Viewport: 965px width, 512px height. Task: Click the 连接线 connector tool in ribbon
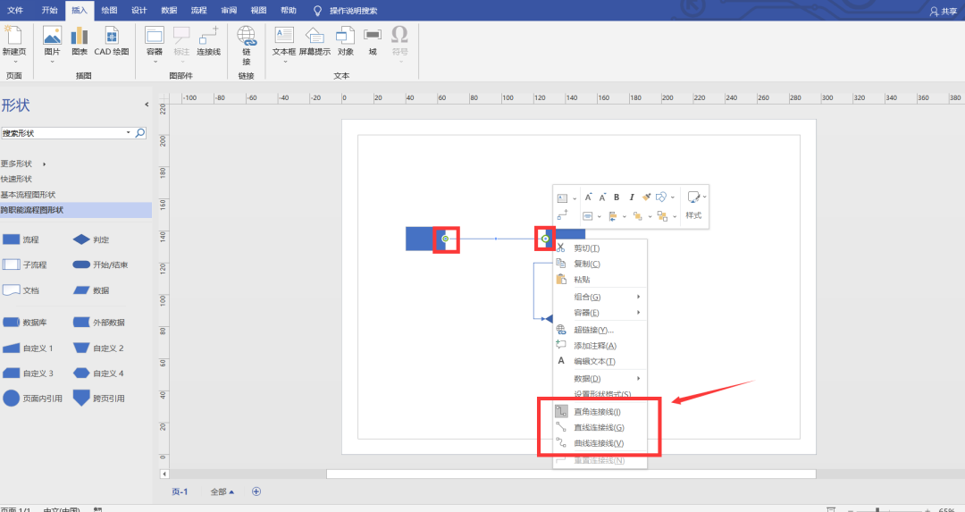(208, 40)
